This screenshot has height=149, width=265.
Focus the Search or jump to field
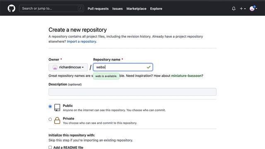pyautogui.click(x=51, y=8)
